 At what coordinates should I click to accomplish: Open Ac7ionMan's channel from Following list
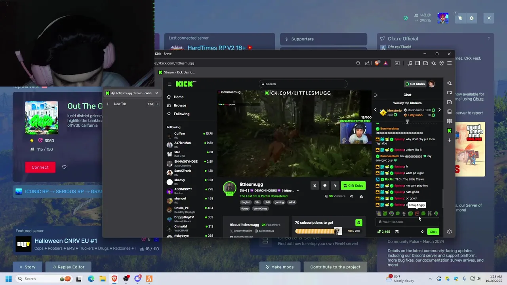point(190,144)
